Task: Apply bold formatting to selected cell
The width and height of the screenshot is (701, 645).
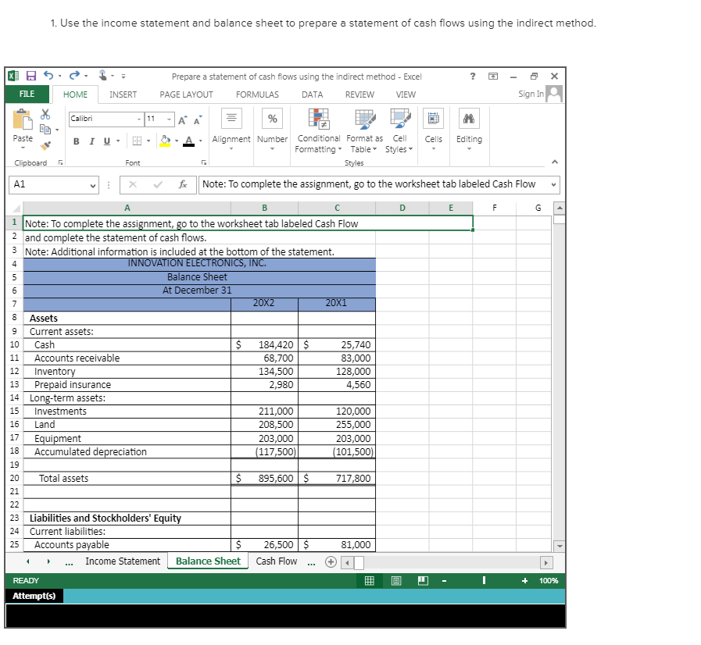Action: (x=76, y=140)
